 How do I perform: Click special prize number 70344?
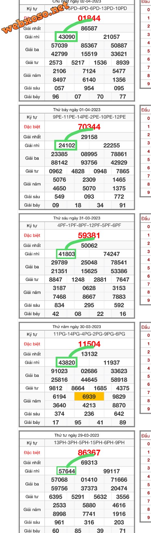89,127
